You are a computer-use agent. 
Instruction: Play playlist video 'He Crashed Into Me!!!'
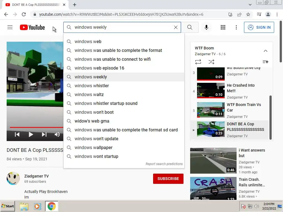click(x=230, y=91)
